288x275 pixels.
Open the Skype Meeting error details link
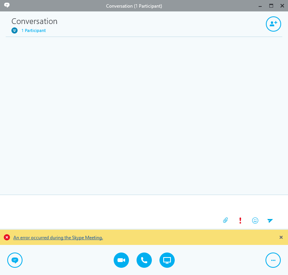(58, 238)
